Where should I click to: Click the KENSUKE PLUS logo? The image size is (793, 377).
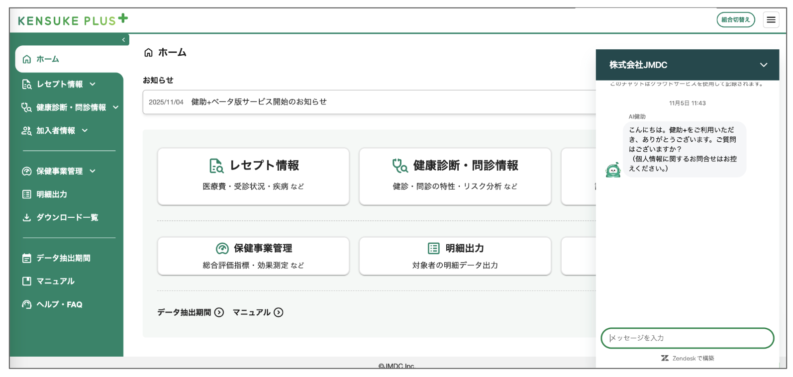[73, 20]
